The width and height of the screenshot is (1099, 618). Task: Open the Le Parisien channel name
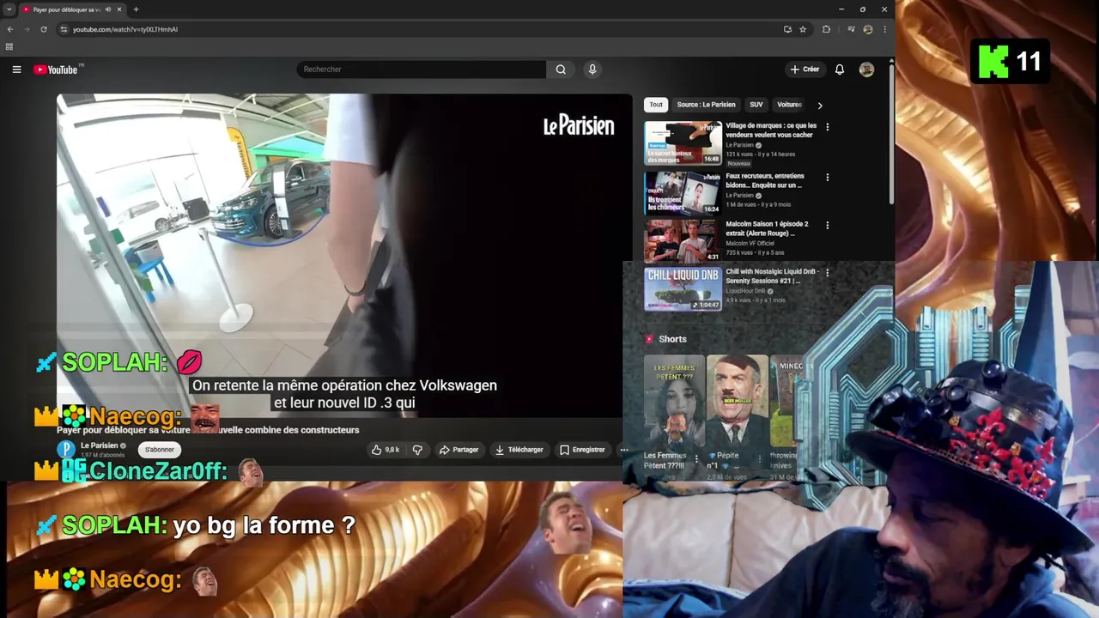[x=99, y=445]
